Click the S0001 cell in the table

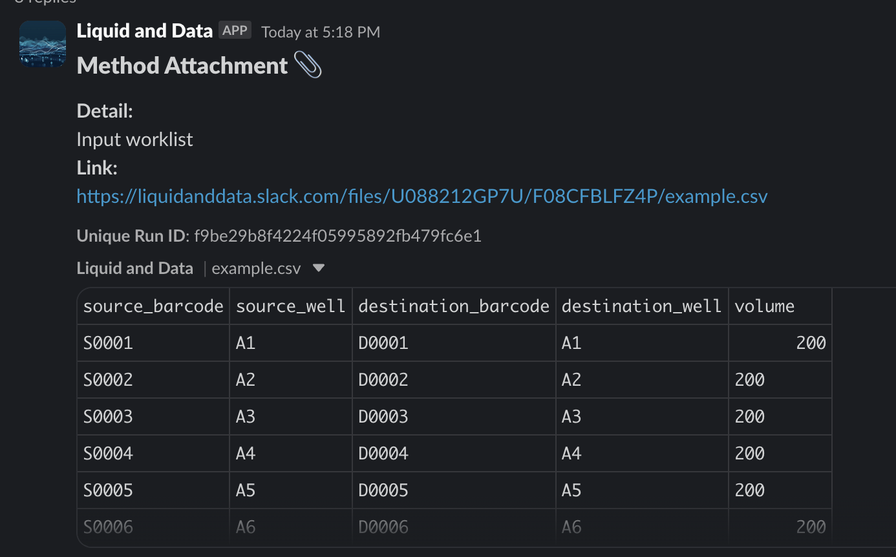153,342
